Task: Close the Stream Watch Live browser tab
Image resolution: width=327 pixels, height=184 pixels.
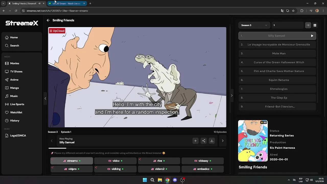Action: [84, 4]
